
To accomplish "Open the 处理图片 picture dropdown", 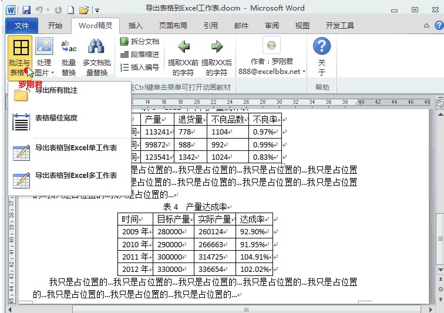I will [x=44, y=58].
